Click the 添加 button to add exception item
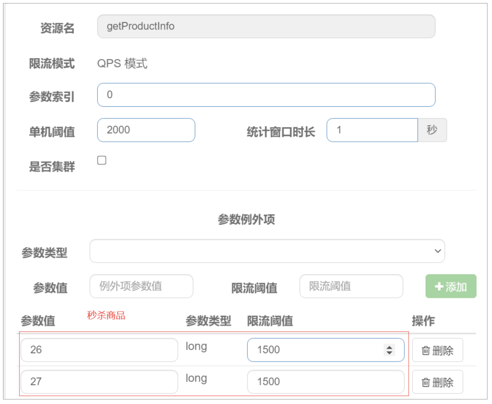This screenshot has height=404, width=492. pos(450,286)
